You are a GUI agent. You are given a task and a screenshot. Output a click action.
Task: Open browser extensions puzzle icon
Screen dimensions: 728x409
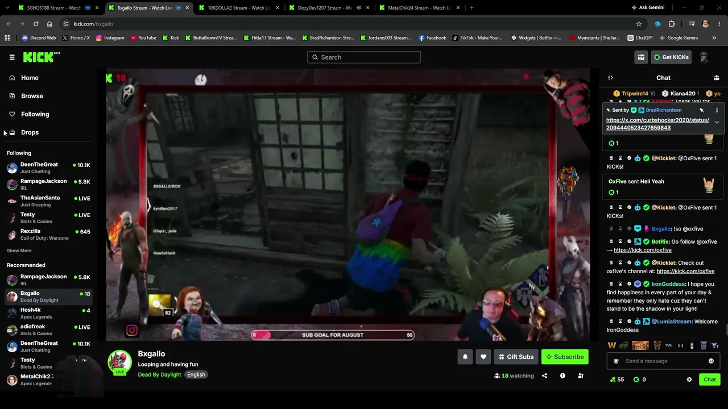pyautogui.click(x=672, y=24)
